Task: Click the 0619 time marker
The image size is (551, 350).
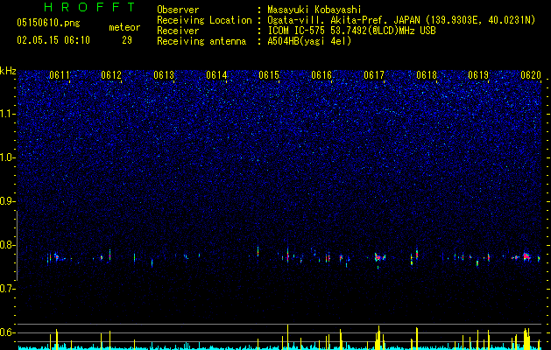Action: 478,75
